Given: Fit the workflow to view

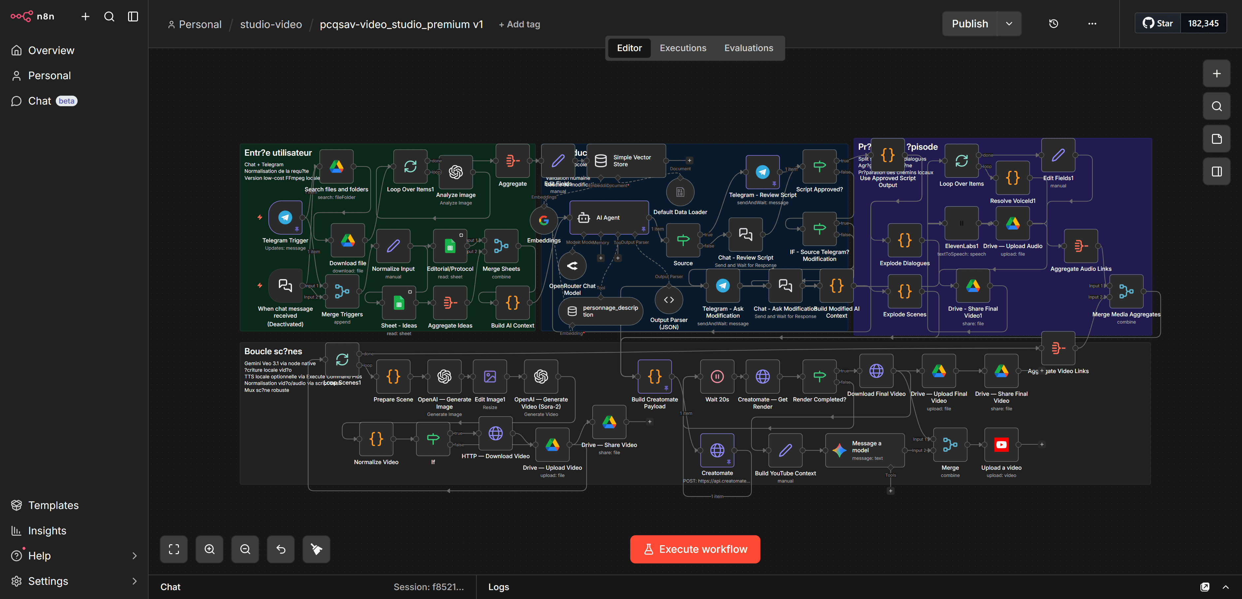Looking at the screenshot, I should click(x=174, y=550).
